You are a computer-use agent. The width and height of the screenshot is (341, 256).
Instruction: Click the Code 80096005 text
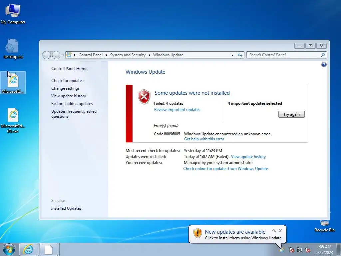pyautogui.click(x=167, y=134)
